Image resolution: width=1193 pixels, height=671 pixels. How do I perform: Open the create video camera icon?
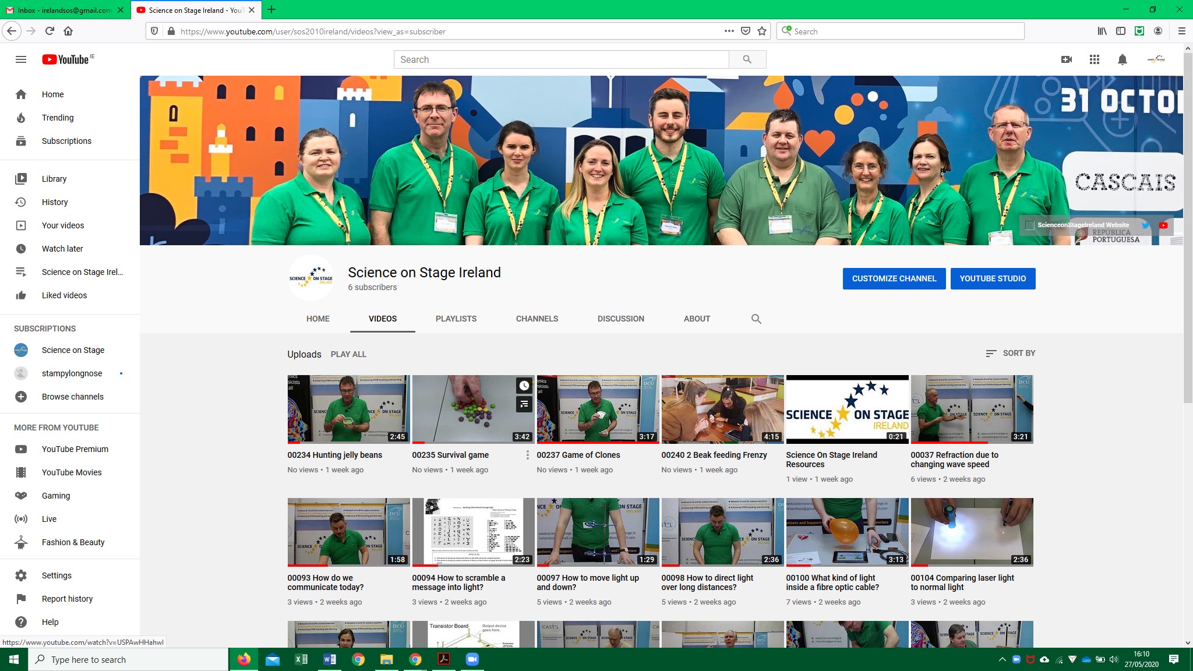point(1067,59)
